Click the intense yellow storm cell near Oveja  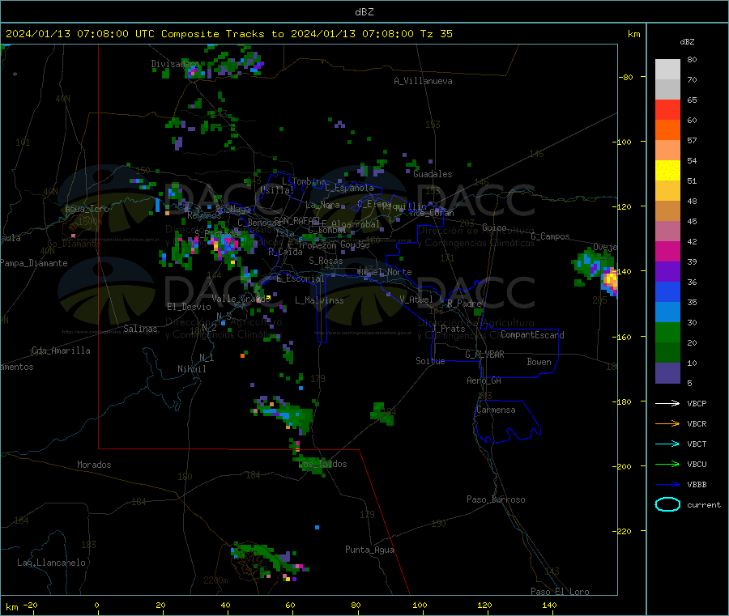point(609,280)
